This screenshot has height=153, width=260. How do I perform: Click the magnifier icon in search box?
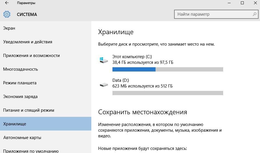254,14
